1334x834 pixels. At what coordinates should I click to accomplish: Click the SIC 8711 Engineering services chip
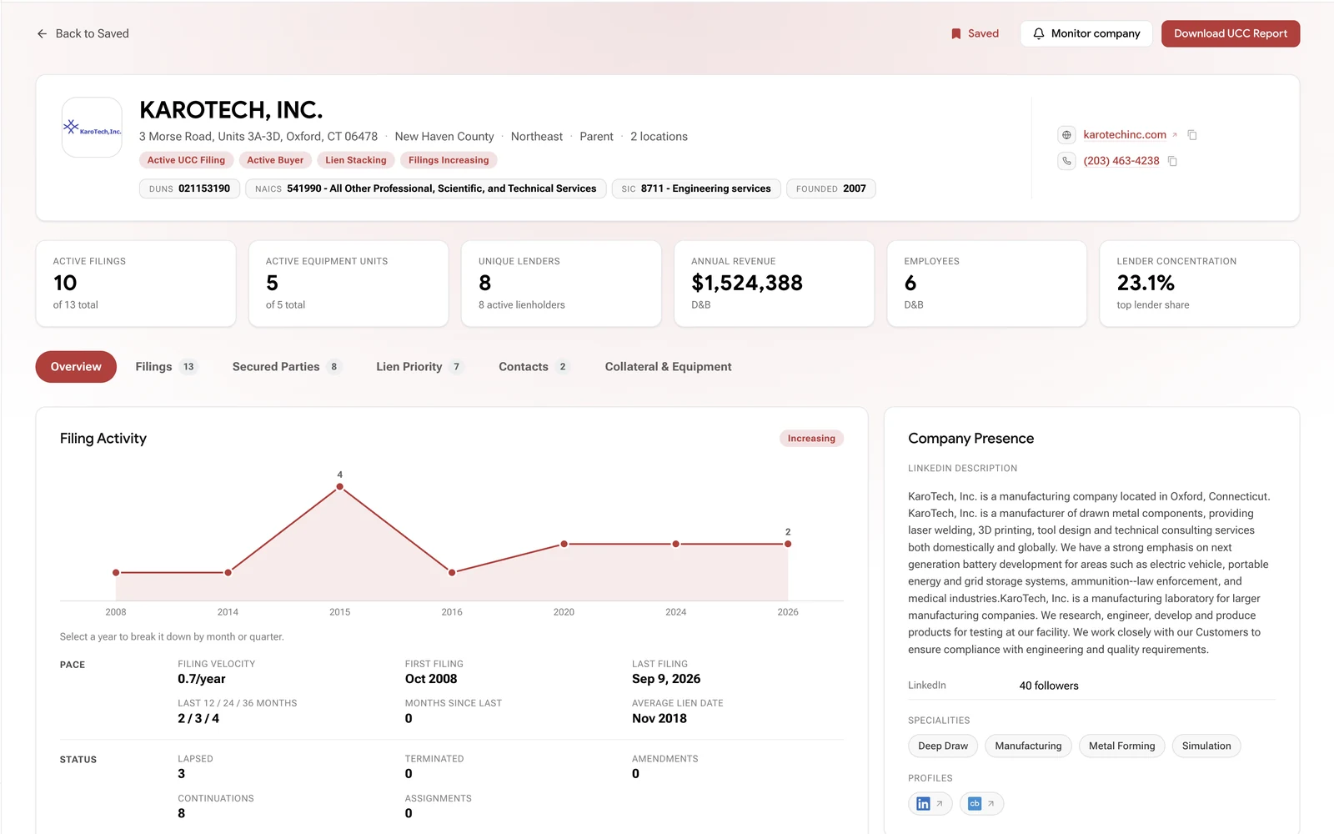696,189
